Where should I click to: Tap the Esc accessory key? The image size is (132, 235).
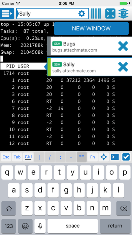click(6, 157)
